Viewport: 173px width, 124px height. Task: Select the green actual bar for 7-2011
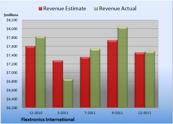(x=95, y=78)
